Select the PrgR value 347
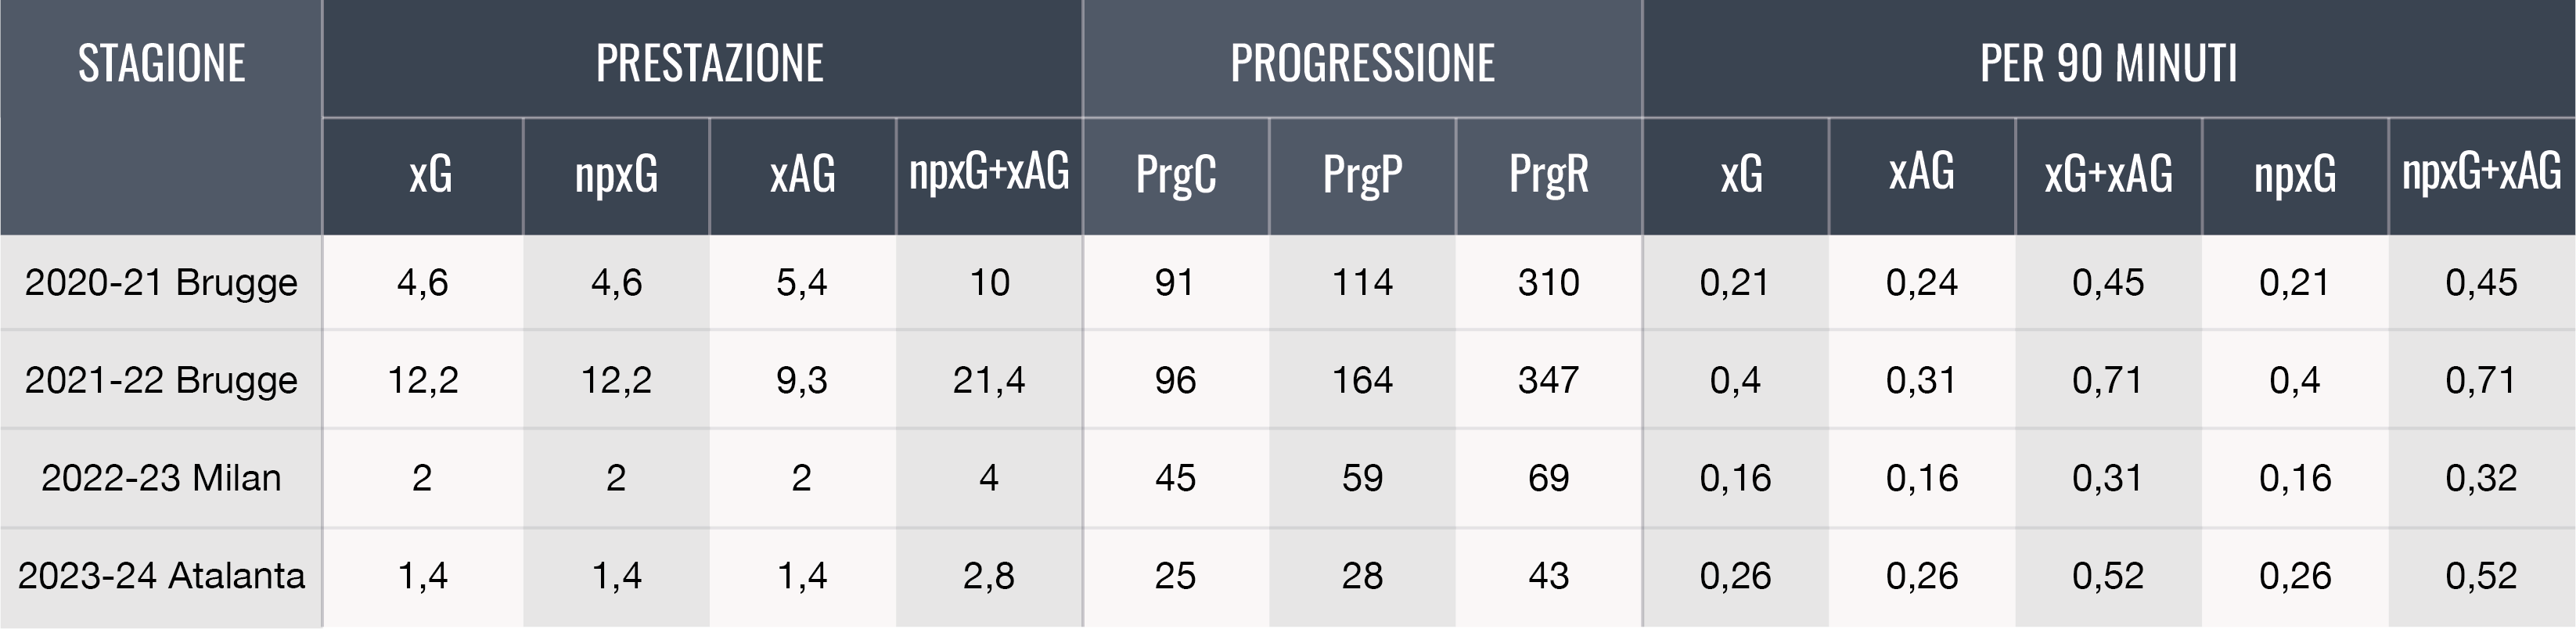This screenshot has height=629, width=2576. click(x=1548, y=381)
